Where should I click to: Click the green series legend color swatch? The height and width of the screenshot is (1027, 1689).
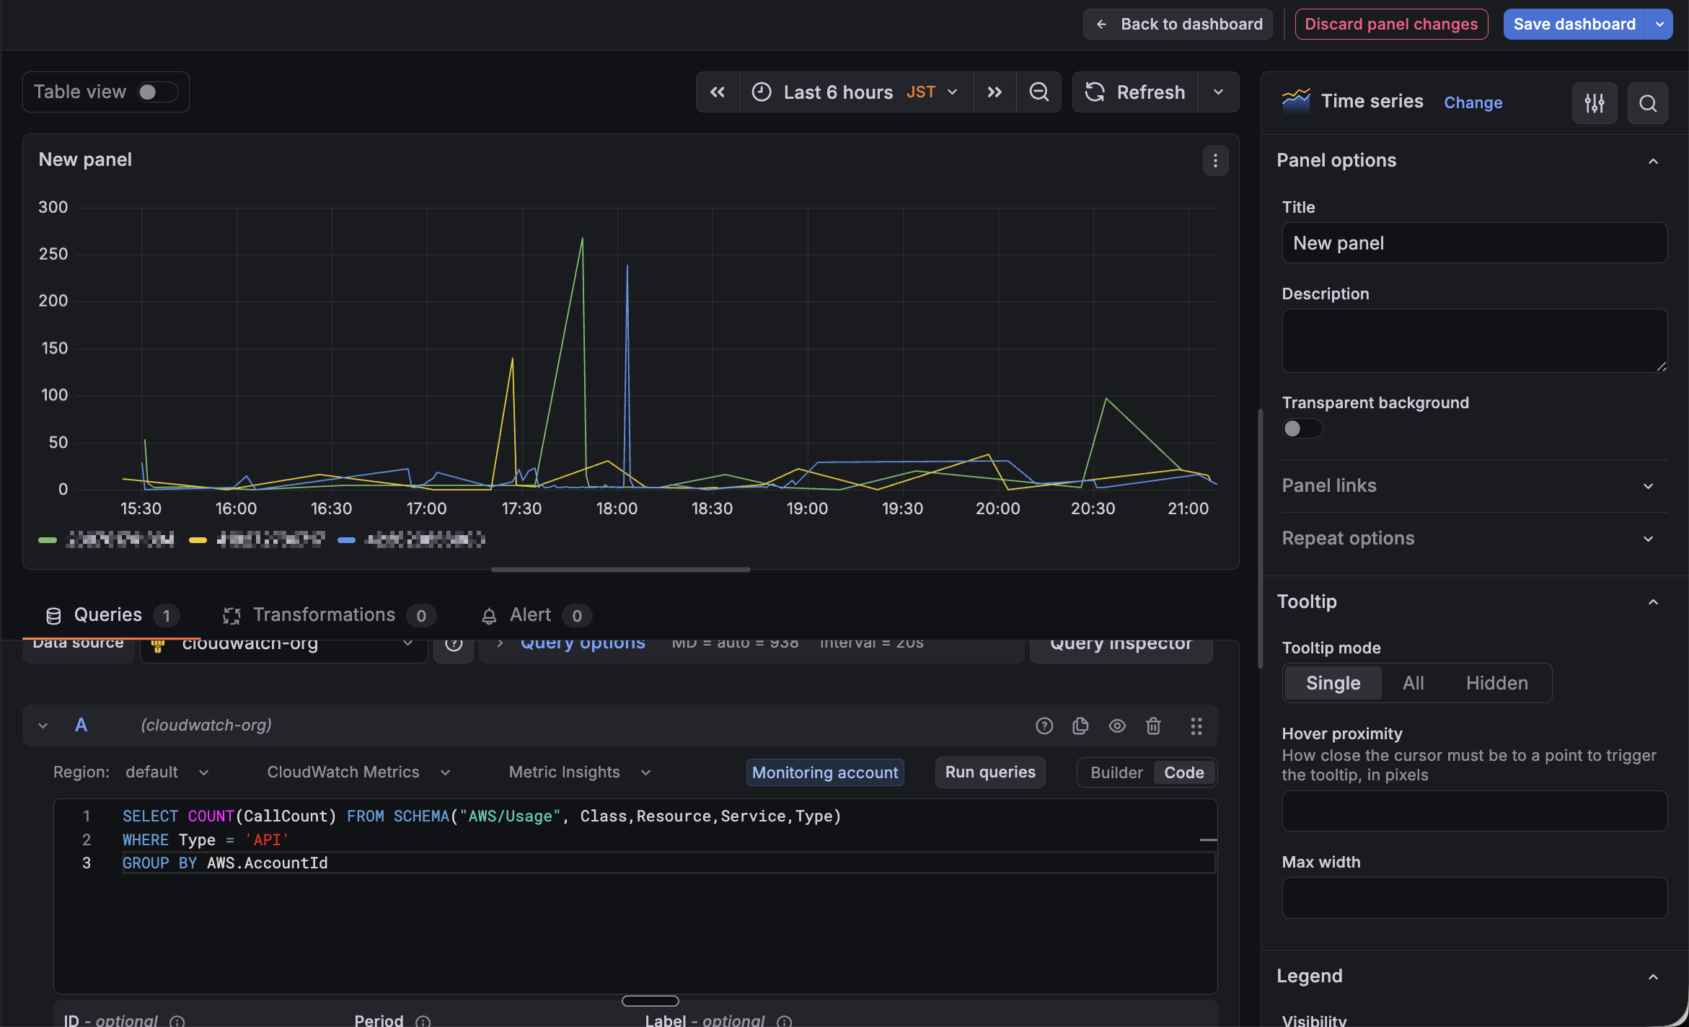pyautogui.click(x=48, y=539)
